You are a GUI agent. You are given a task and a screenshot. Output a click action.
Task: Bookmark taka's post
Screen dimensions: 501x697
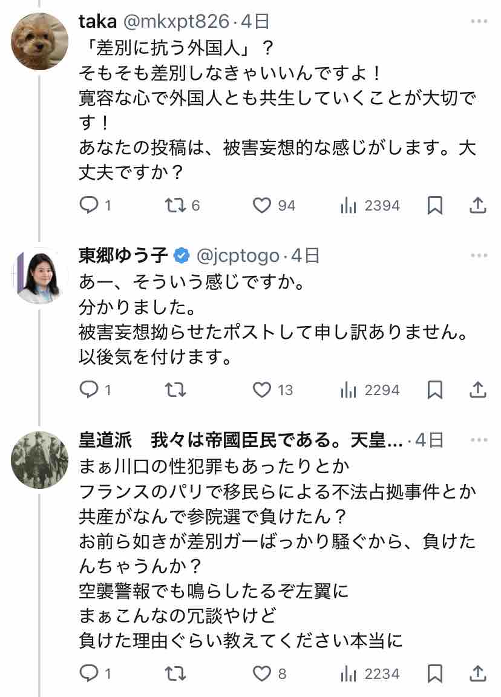click(x=435, y=206)
